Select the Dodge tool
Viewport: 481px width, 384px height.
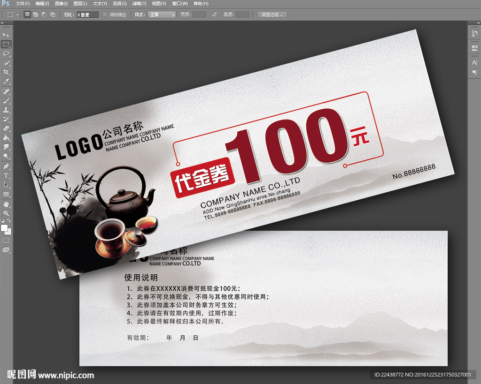pos(6,156)
